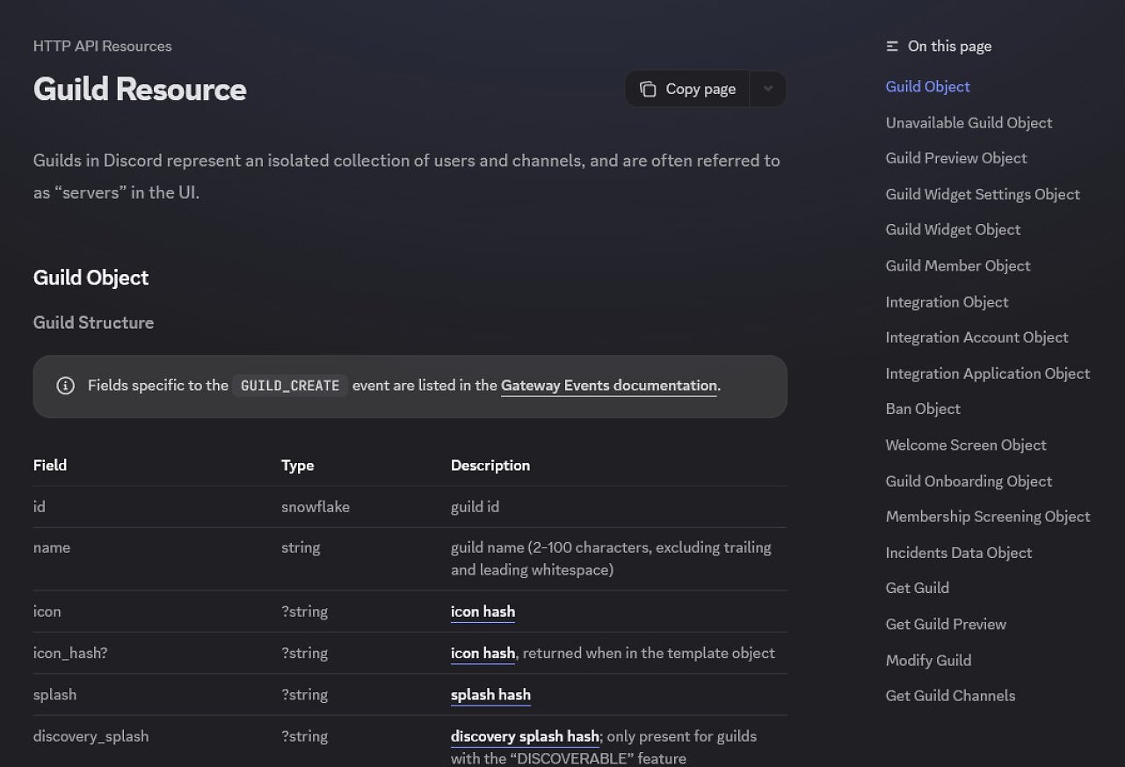This screenshot has height=767, width=1125.
Task: Open Membership Screening Object section
Action: coord(988,517)
